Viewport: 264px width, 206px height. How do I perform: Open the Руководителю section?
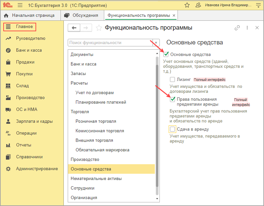coord(31,39)
